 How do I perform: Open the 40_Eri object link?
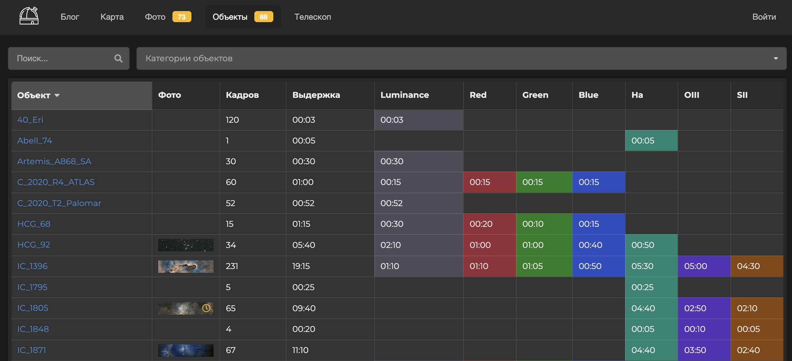coord(30,120)
